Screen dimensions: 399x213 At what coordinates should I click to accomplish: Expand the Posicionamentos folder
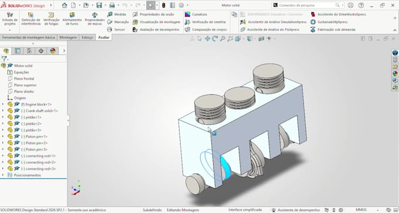(3, 175)
